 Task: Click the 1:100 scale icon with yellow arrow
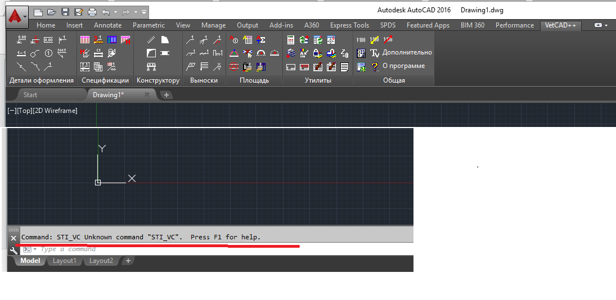(374, 40)
